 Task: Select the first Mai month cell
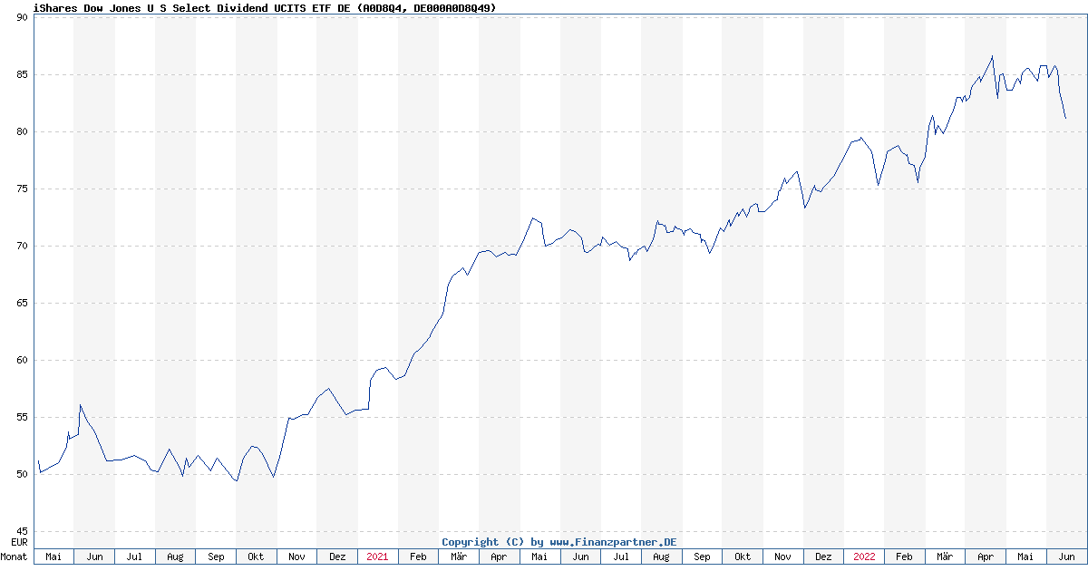point(54,556)
